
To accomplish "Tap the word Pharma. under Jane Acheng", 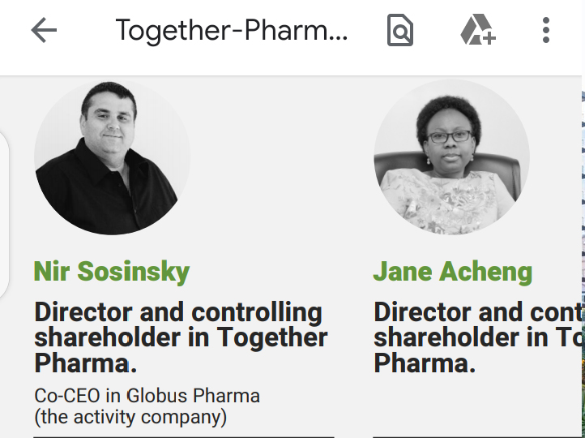I will point(425,363).
